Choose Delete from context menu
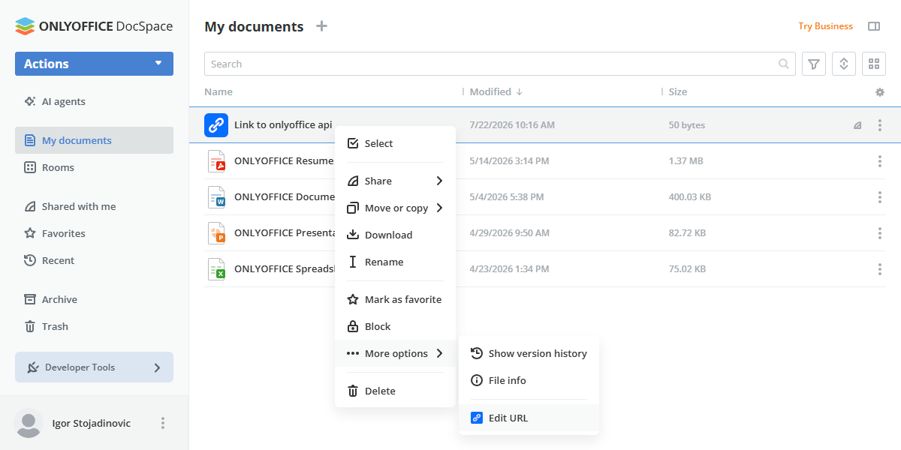Image resolution: width=901 pixels, height=450 pixels. [395, 391]
